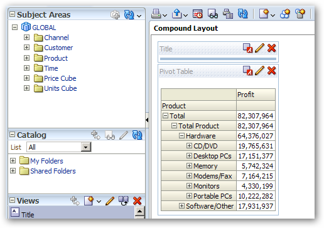Click the Views list scroll up arrow

click(x=139, y=211)
